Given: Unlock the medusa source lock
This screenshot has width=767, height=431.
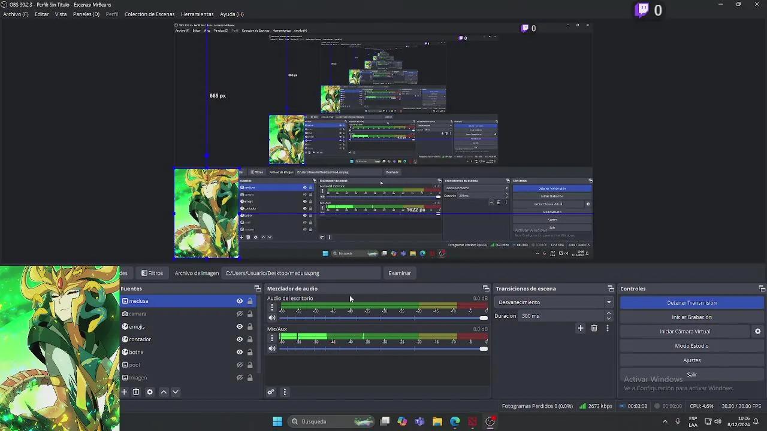Looking at the screenshot, I should [x=250, y=301].
